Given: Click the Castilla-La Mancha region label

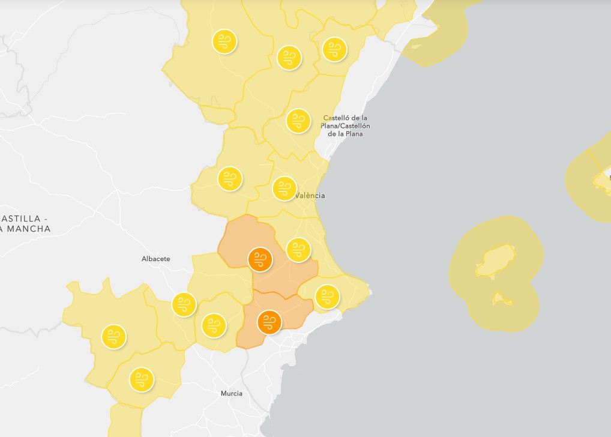Looking at the screenshot, I should tap(25, 223).
